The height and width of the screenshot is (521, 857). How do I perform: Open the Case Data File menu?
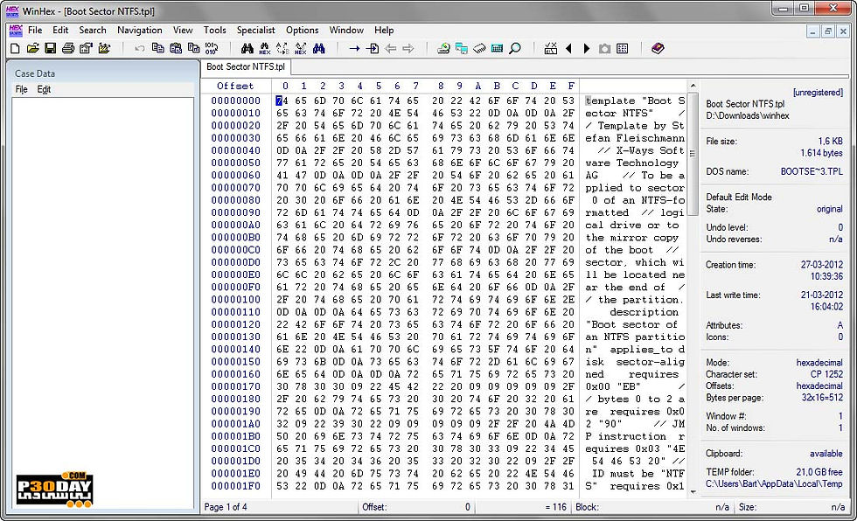pos(21,89)
